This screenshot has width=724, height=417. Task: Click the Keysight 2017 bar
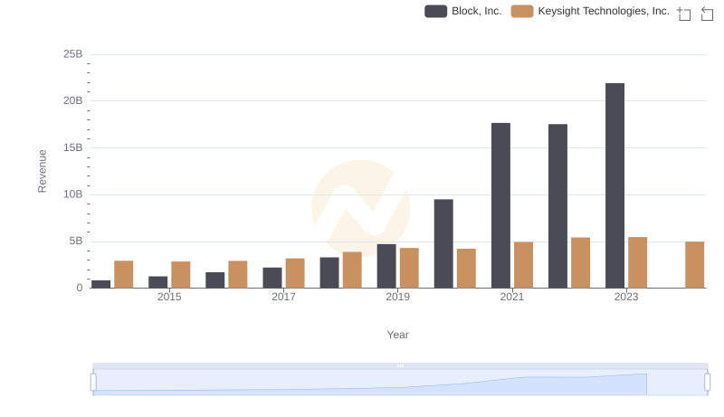295,273
